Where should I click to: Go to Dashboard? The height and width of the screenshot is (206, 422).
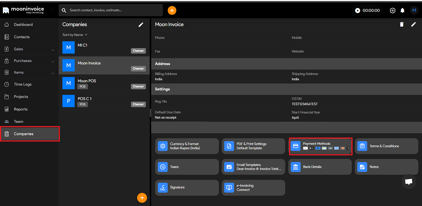click(29, 25)
